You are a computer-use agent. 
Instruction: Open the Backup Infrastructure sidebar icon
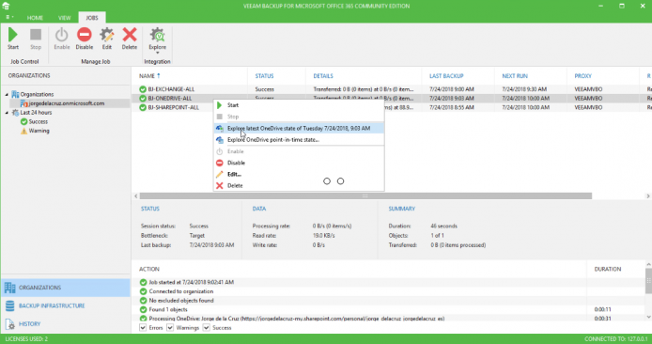[x=10, y=305]
